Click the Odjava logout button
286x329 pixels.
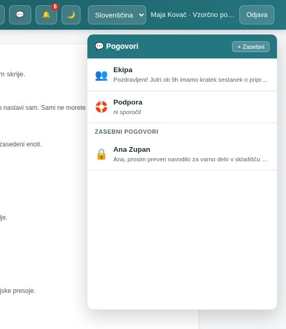(257, 15)
